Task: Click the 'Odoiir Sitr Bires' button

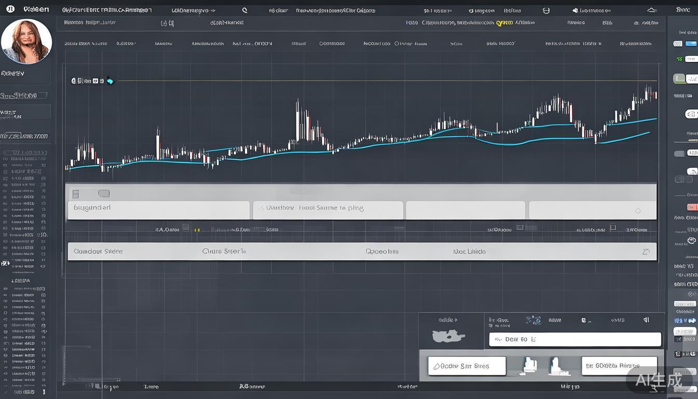Action: click(x=466, y=366)
